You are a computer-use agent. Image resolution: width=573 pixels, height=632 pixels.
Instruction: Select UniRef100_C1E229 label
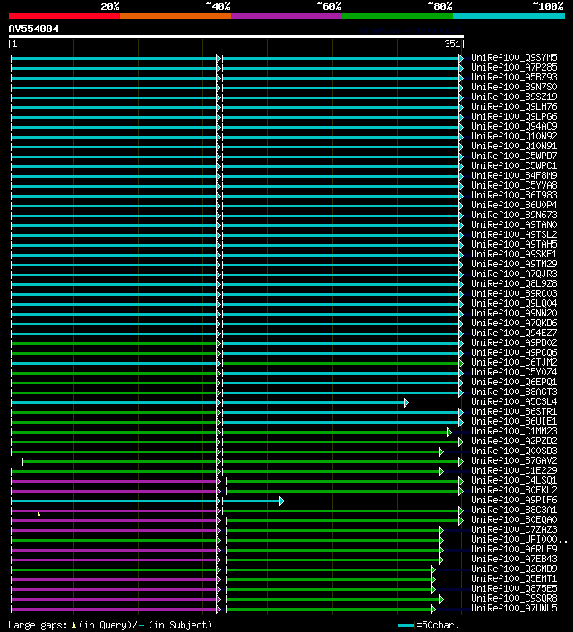(514, 470)
